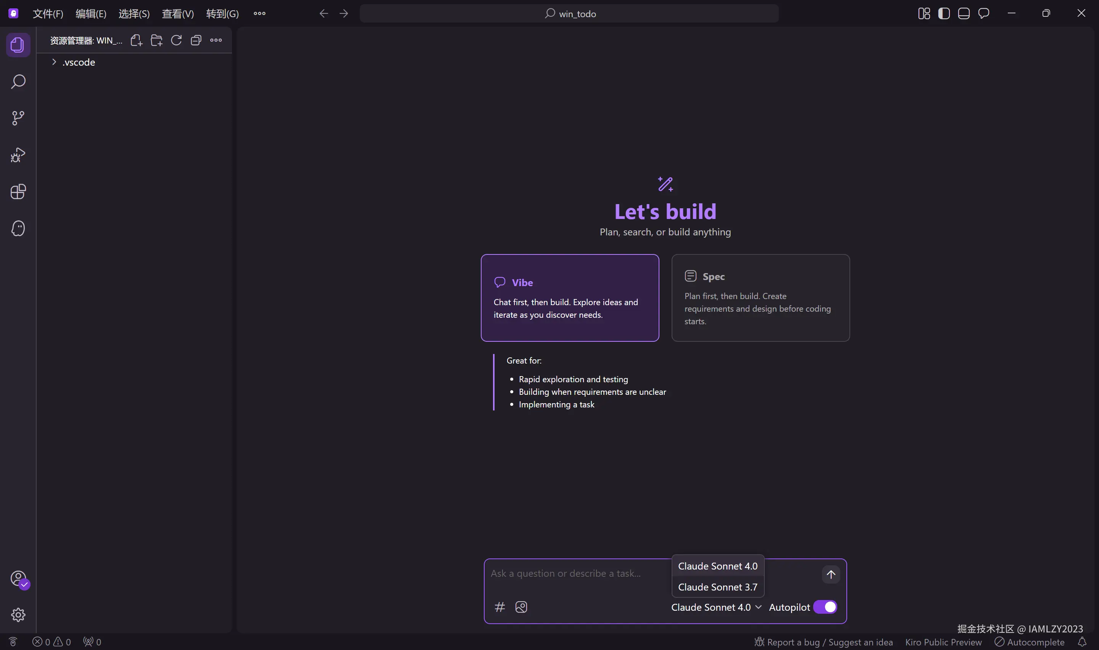Image resolution: width=1099 pixels, height=650 pixels.
Task: Add context with the # icon
Action: (500, 607)
